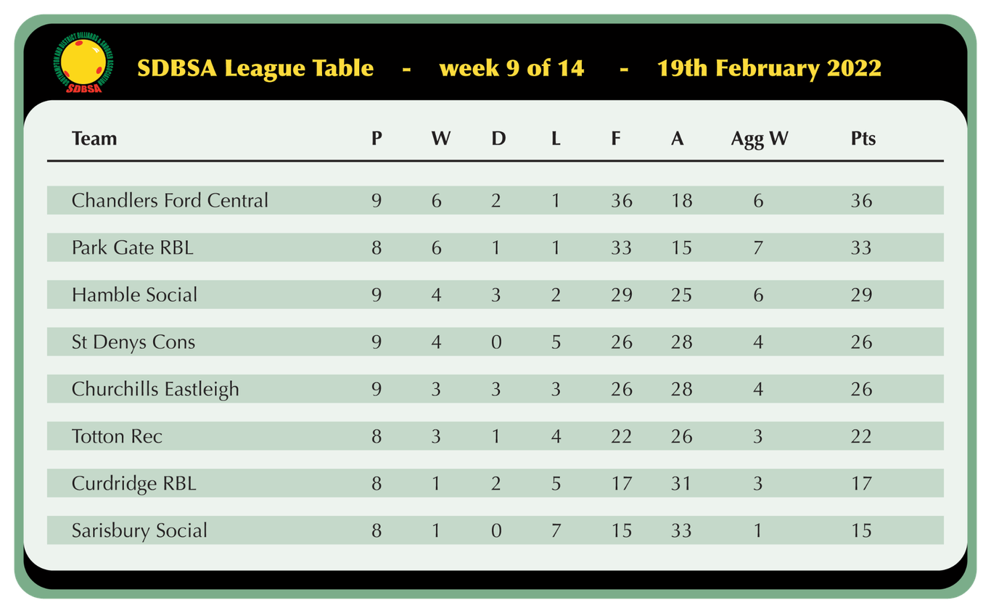
Task: Click the Hamble Social team name
Action: (134, 295)
